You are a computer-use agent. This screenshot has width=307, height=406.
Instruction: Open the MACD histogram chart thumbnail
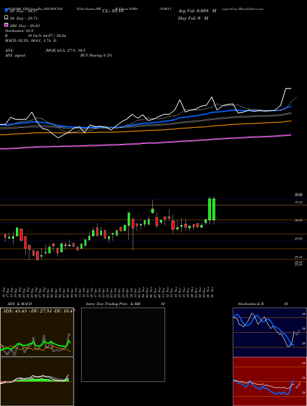click(37, 381)
